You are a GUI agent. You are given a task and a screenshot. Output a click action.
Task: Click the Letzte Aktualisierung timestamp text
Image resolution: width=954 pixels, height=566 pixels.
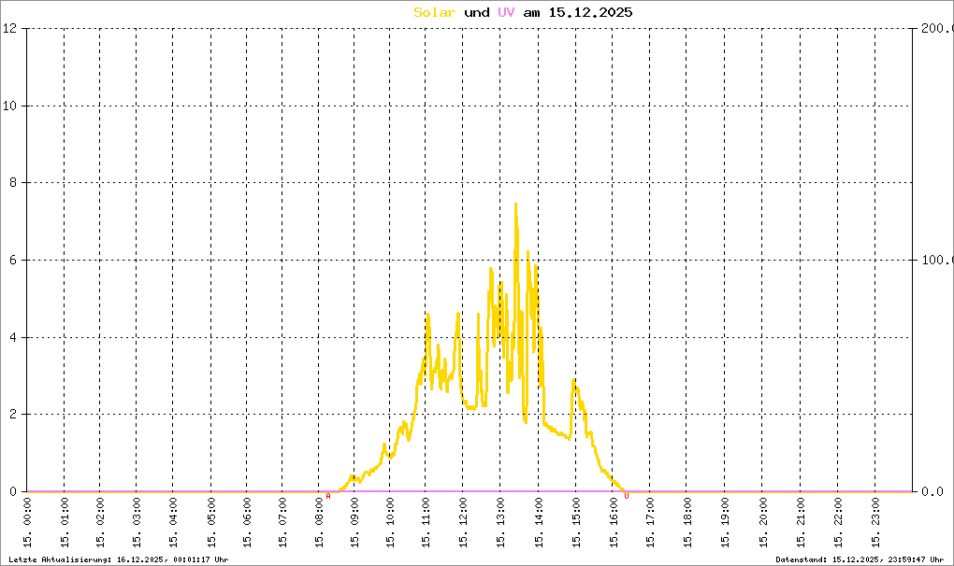(119, 559)
